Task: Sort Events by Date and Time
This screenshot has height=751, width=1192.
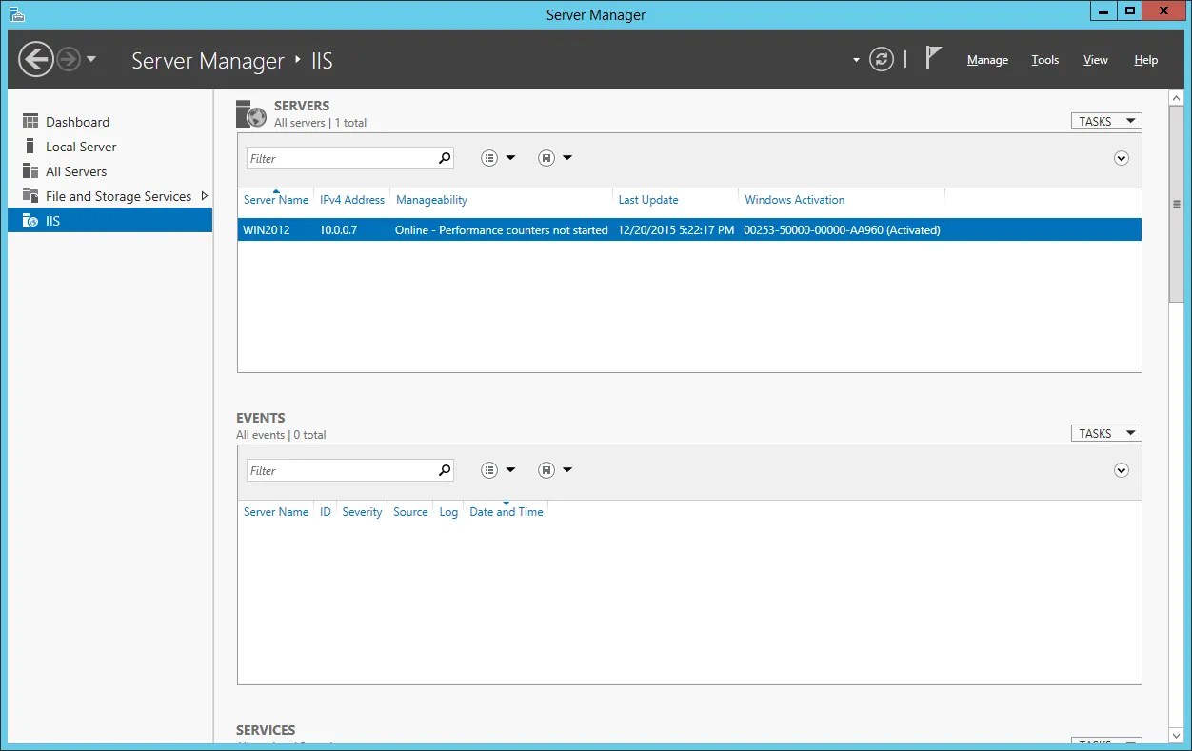Action: [507, 512]
